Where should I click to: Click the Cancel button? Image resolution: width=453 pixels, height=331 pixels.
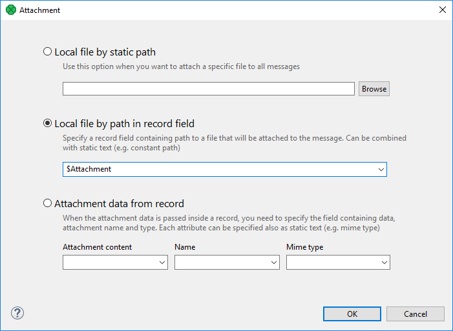click(416, 314)
